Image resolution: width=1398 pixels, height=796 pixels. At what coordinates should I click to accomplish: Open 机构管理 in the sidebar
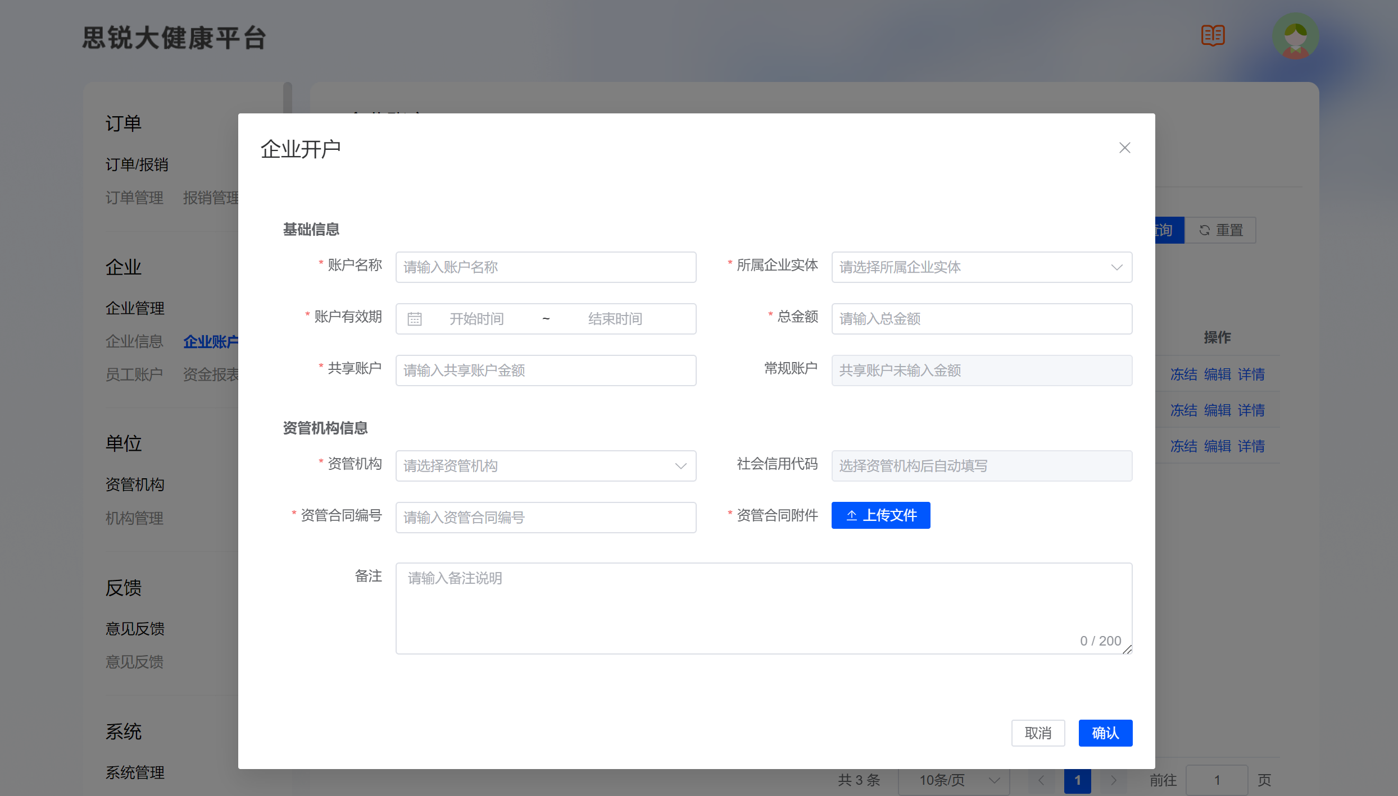point(134,518)
